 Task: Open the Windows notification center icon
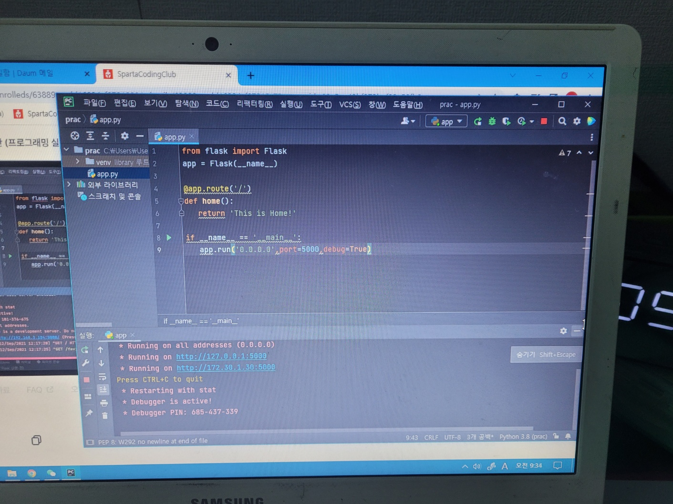point(557,465)
